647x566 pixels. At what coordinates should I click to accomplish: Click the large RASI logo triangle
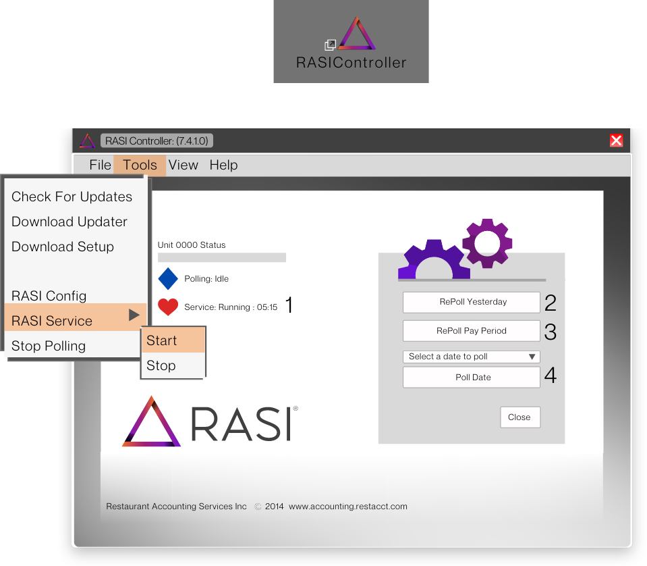(x=151, y=423)
